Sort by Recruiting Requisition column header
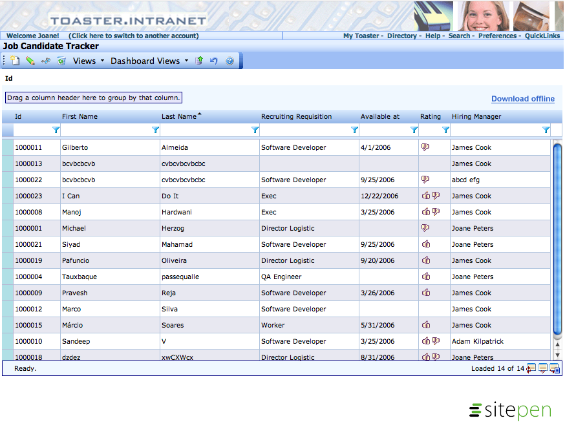Screen dimensions: 565x429 (309, 116)
